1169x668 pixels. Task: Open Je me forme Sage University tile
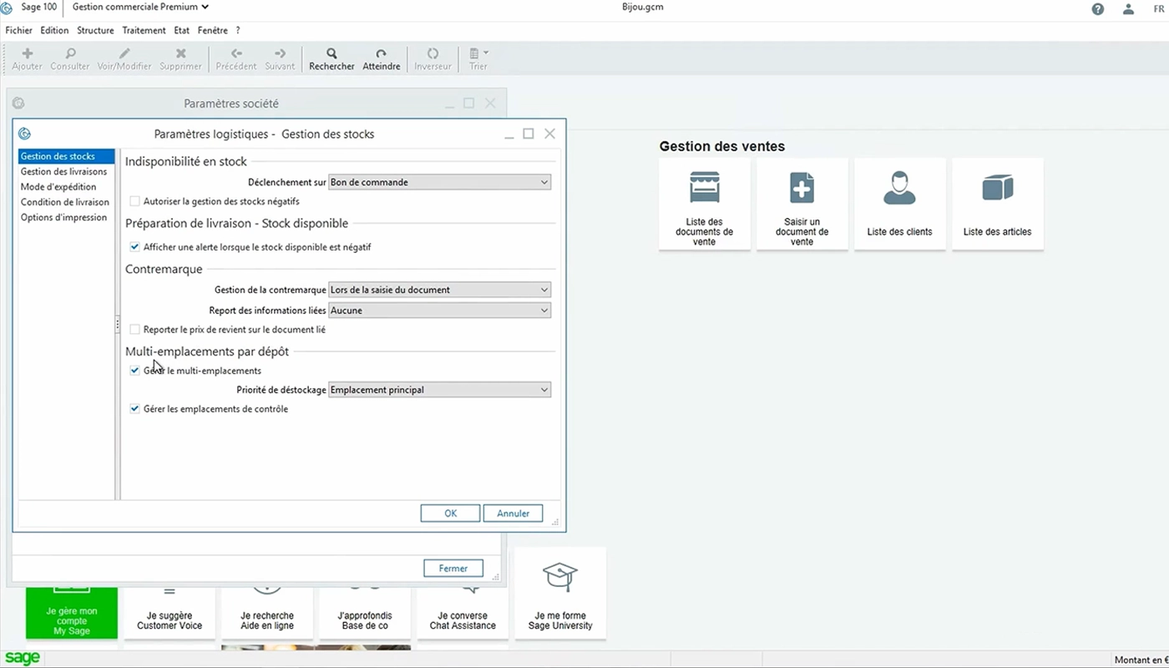click(560, 593)
